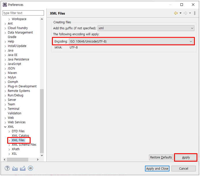This screenshot has width=200, height=176.
Task: Click the Eclipse Preferences window icon
Action: [5, 5]
